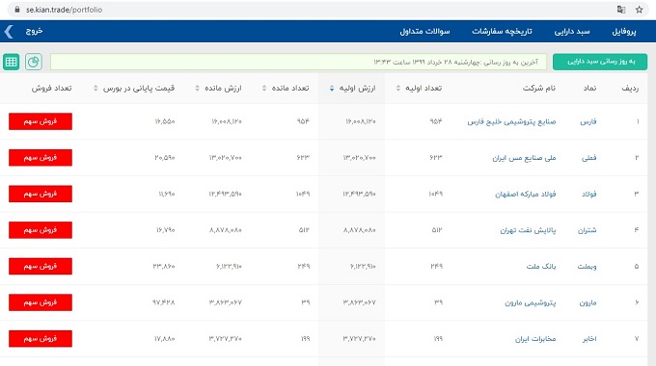
Task: Open بانک ملت company link
Action: click(541, 266)
